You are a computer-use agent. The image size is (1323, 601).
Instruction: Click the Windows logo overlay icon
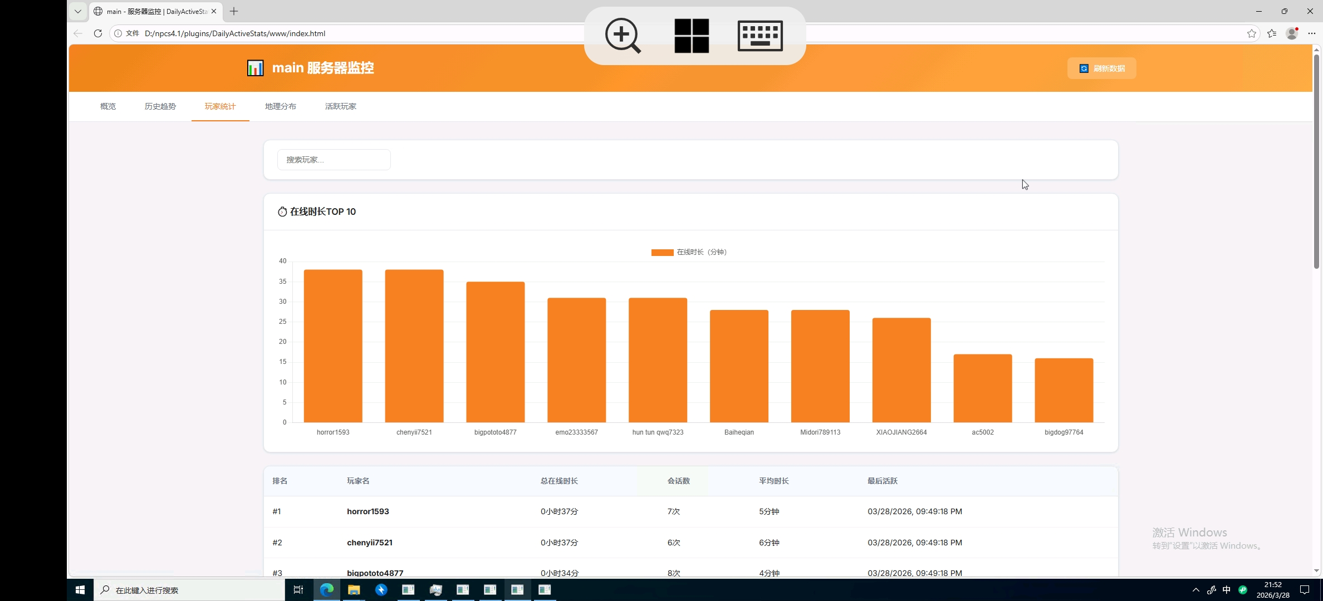pyautogui.click(x=692, y=36)
